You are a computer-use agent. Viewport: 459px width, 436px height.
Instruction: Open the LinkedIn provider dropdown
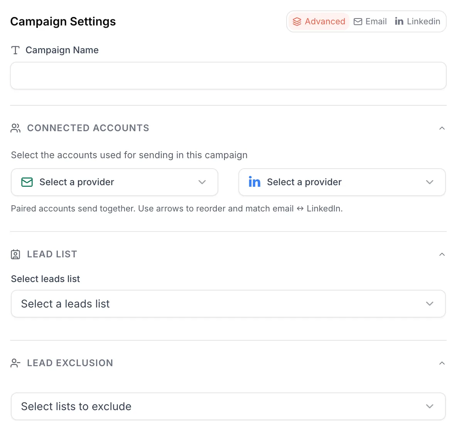342,182
